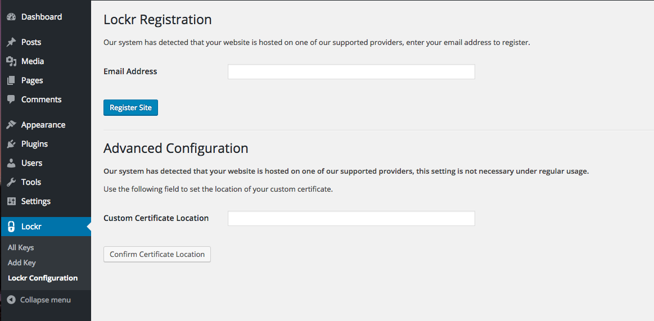Open the Plugins menu
Image resolution: width=654 pixels, height=321 pixels.
point(46,144)
